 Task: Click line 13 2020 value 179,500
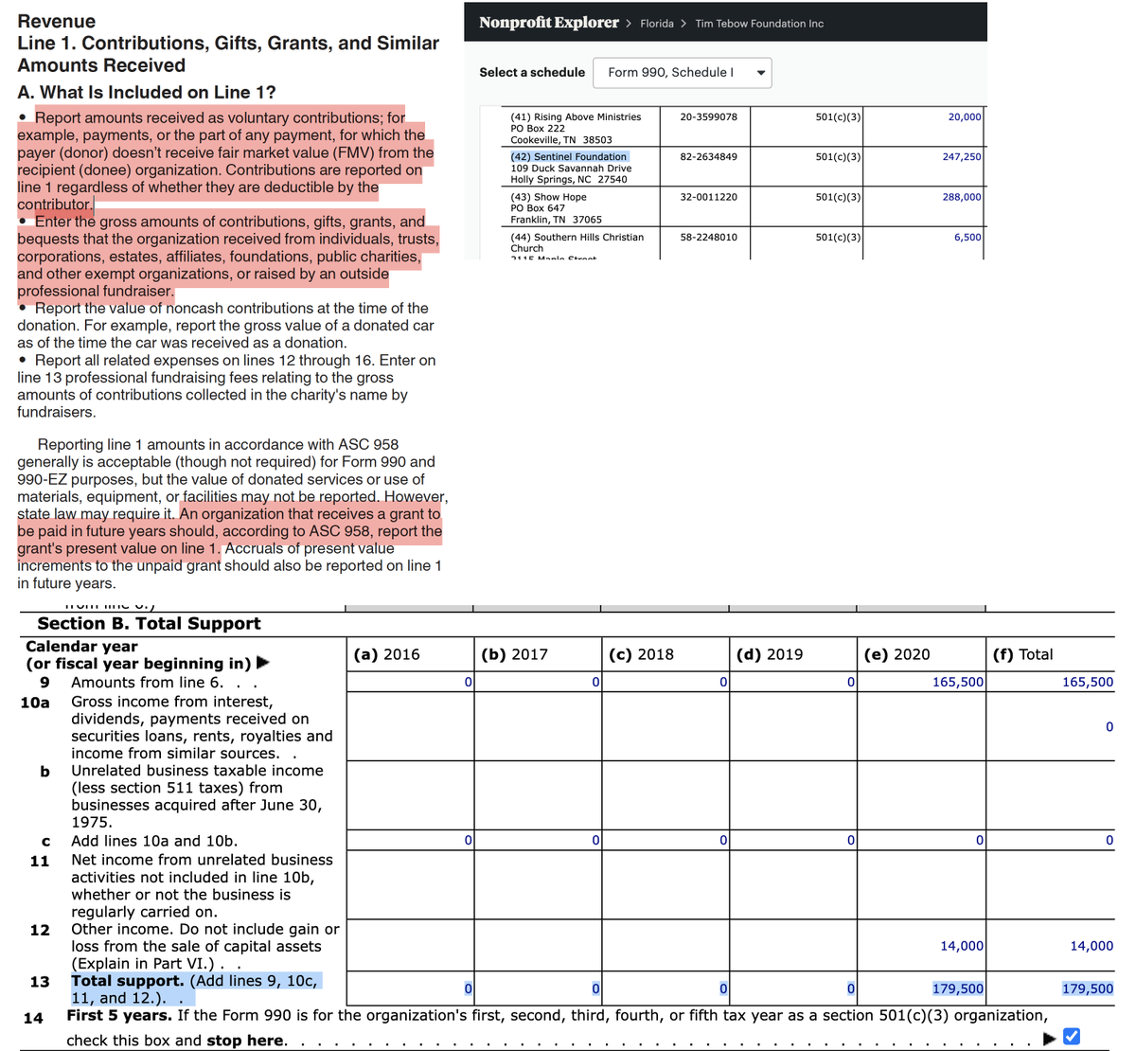click(958, 989)
